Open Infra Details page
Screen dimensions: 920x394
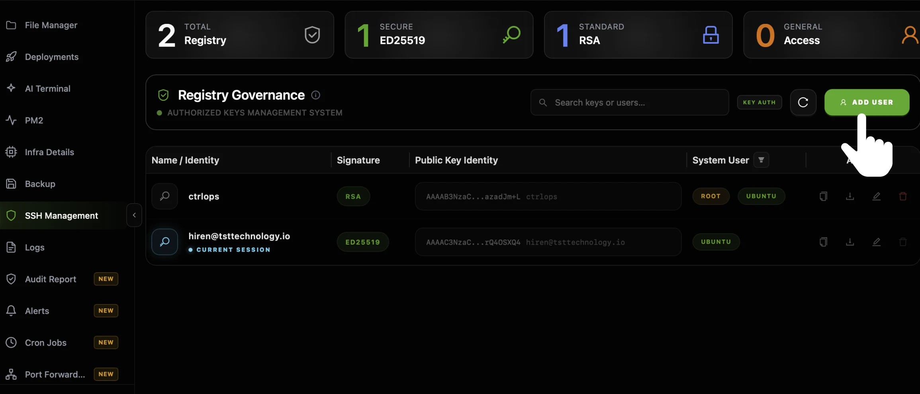49,152
